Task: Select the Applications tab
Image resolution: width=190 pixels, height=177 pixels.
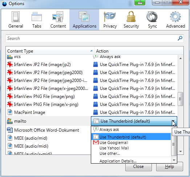Action: [84, 20]
